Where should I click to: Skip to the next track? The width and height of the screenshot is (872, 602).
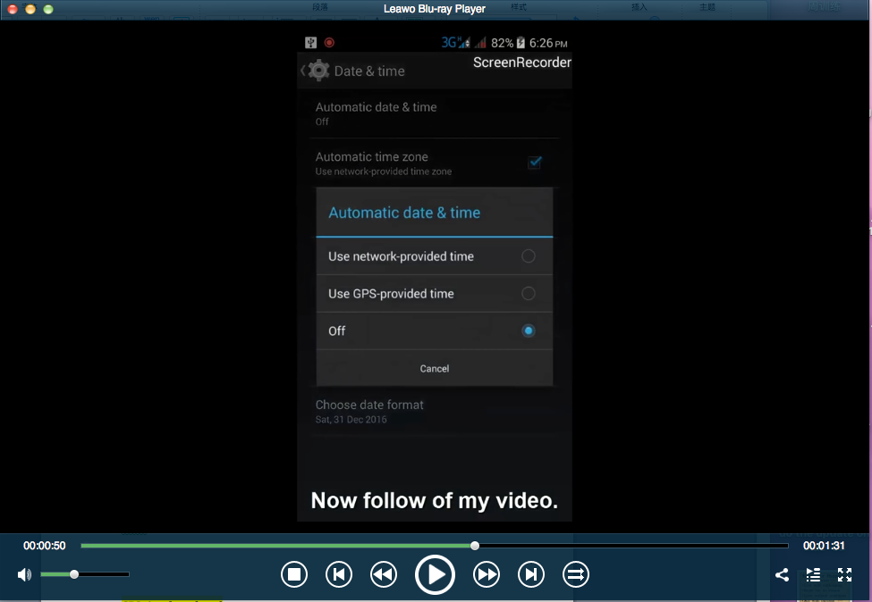click(531, 574)
